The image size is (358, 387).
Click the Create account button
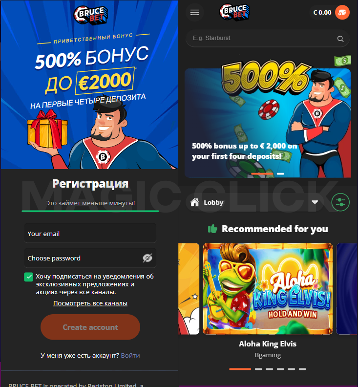click(x=90, y=327)
